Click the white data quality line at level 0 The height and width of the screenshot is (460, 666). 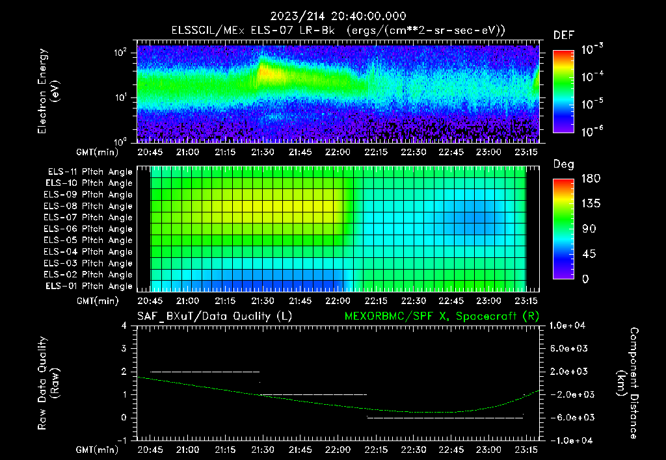click(x=445, y=418)
